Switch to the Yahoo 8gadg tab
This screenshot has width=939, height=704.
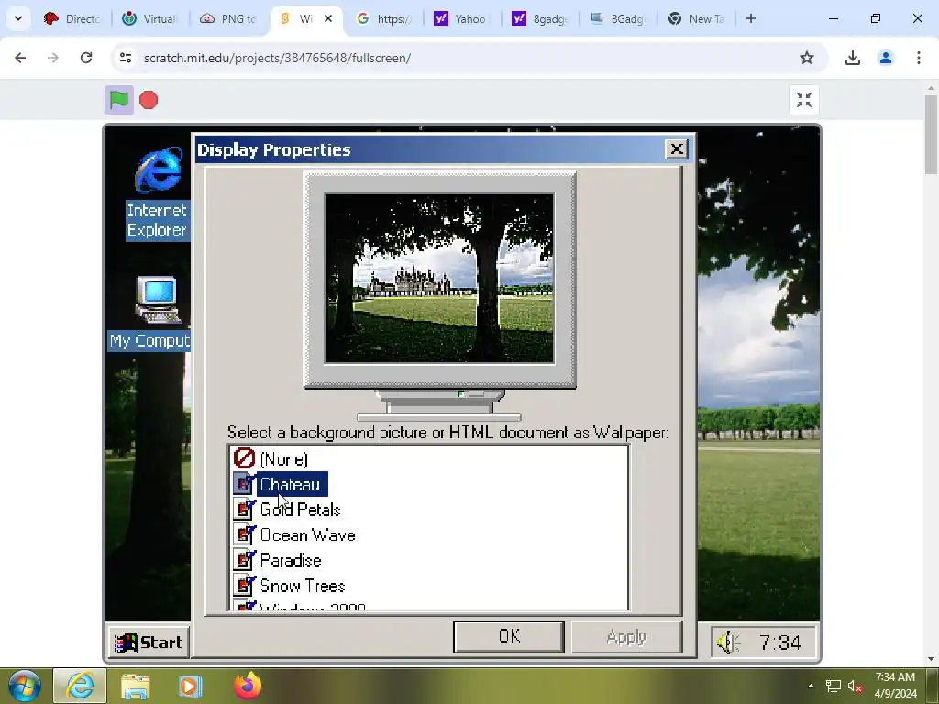click(540, 18)
